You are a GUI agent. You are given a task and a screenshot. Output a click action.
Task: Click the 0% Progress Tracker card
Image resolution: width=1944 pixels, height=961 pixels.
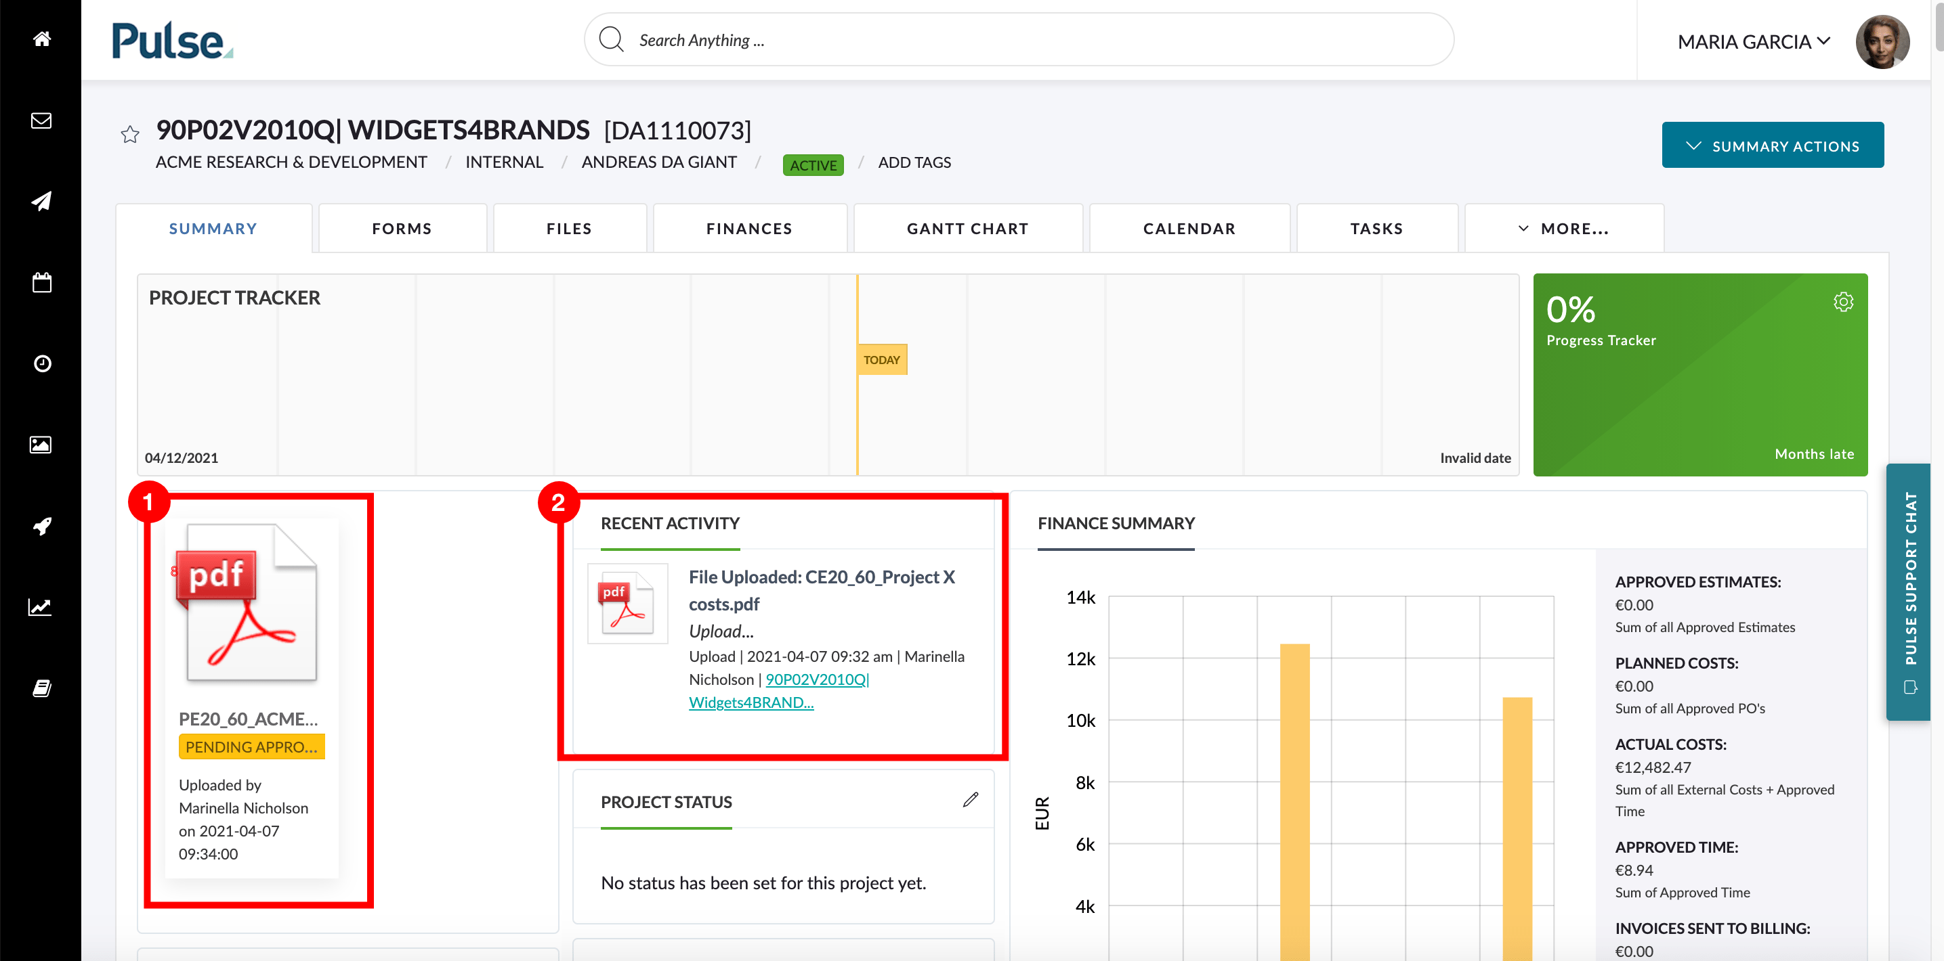[1699, 375]
